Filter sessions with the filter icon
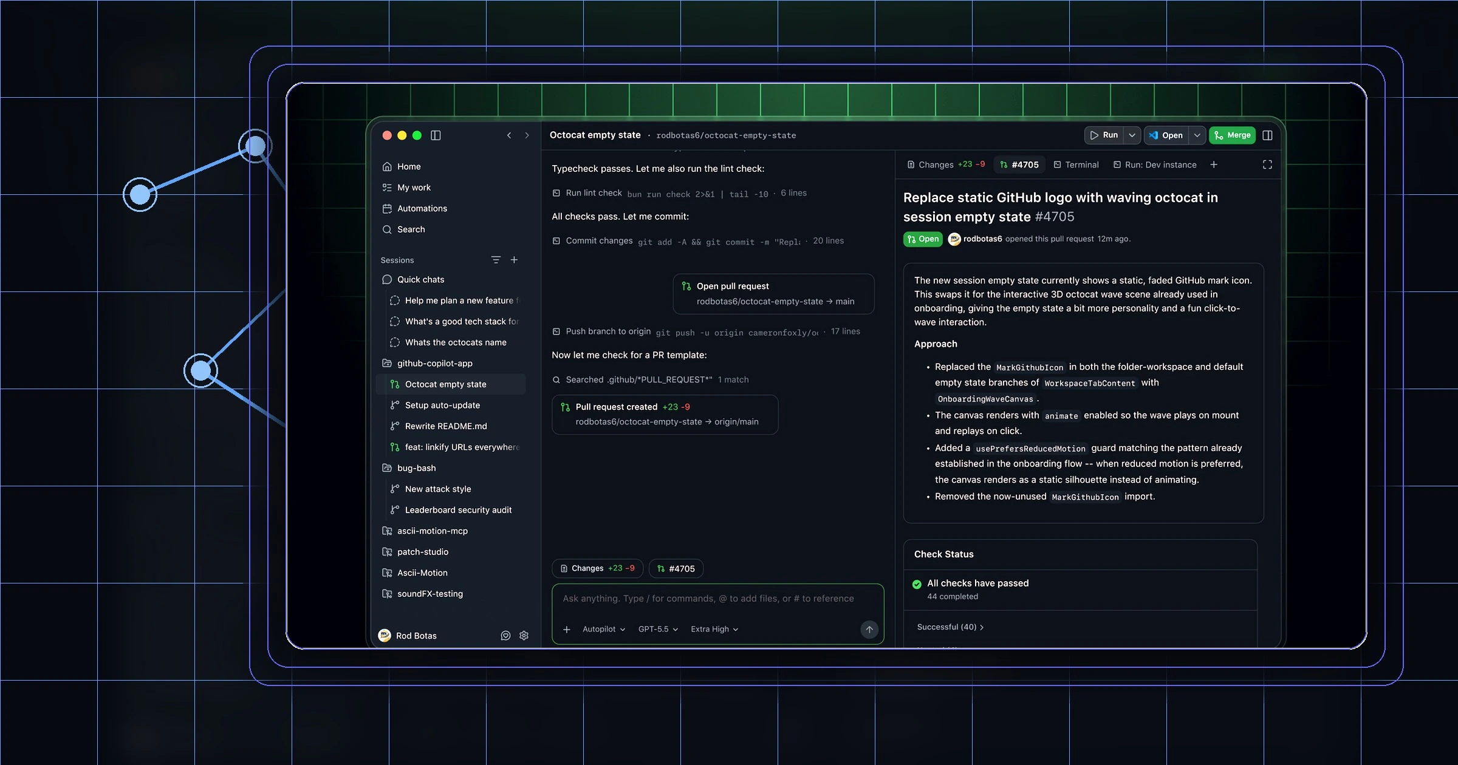The height and width of the screenshot is (765, 1458). pos(496,260)
